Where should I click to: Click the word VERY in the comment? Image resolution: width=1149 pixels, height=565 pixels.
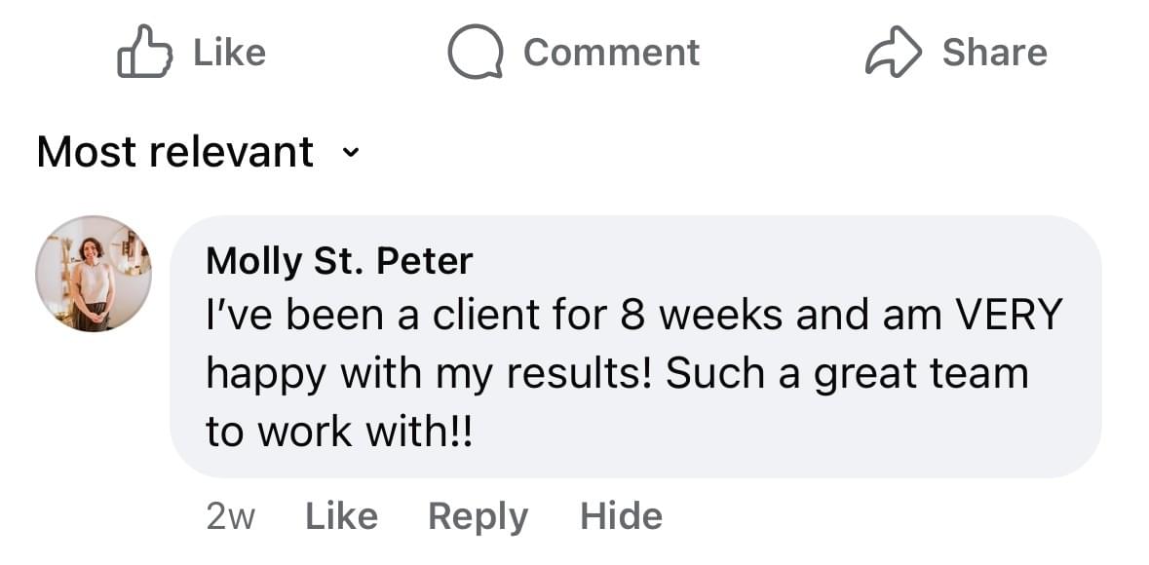point(1008,316)
